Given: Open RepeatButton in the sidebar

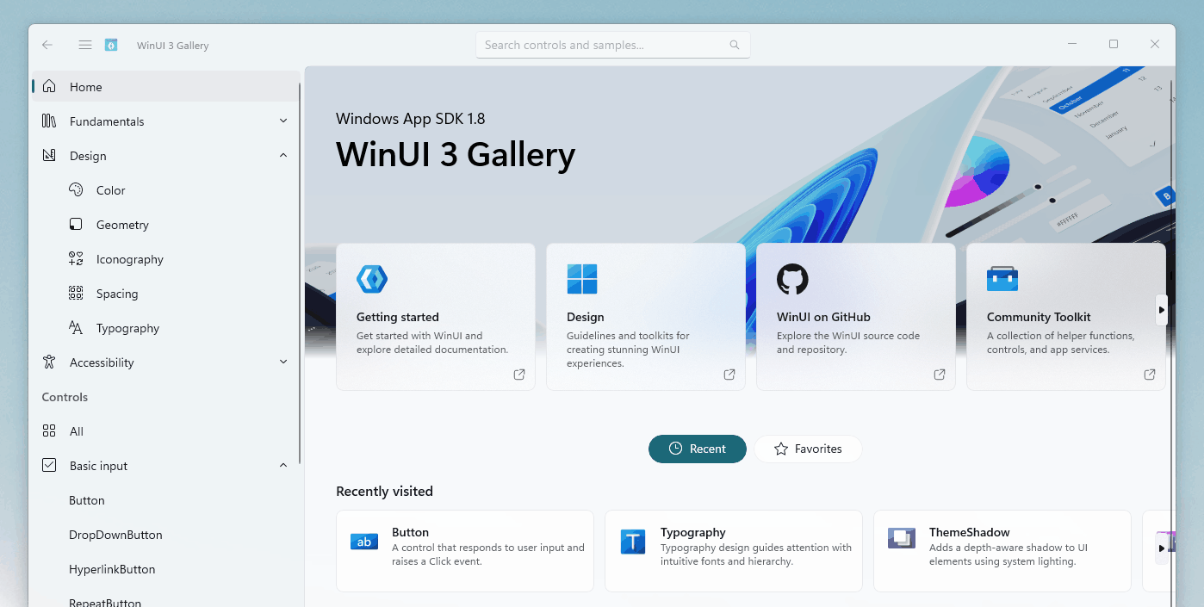Looking at the screenshot, I should point(166,598).
